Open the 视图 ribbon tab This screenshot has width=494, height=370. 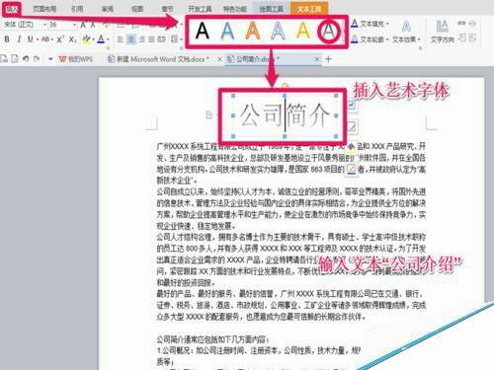[137, 9]
